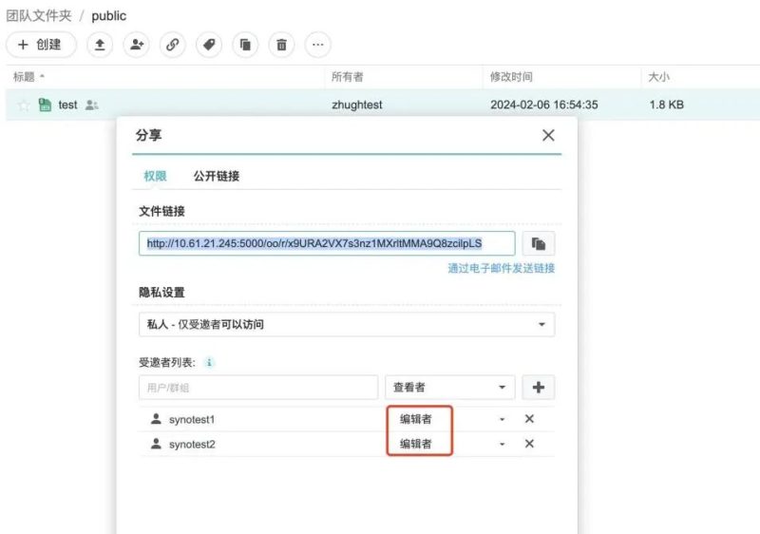Star the test file as favorite
The height and width of the screenshot is (534, 760).
pyautogui.click(x=23, y=105)
